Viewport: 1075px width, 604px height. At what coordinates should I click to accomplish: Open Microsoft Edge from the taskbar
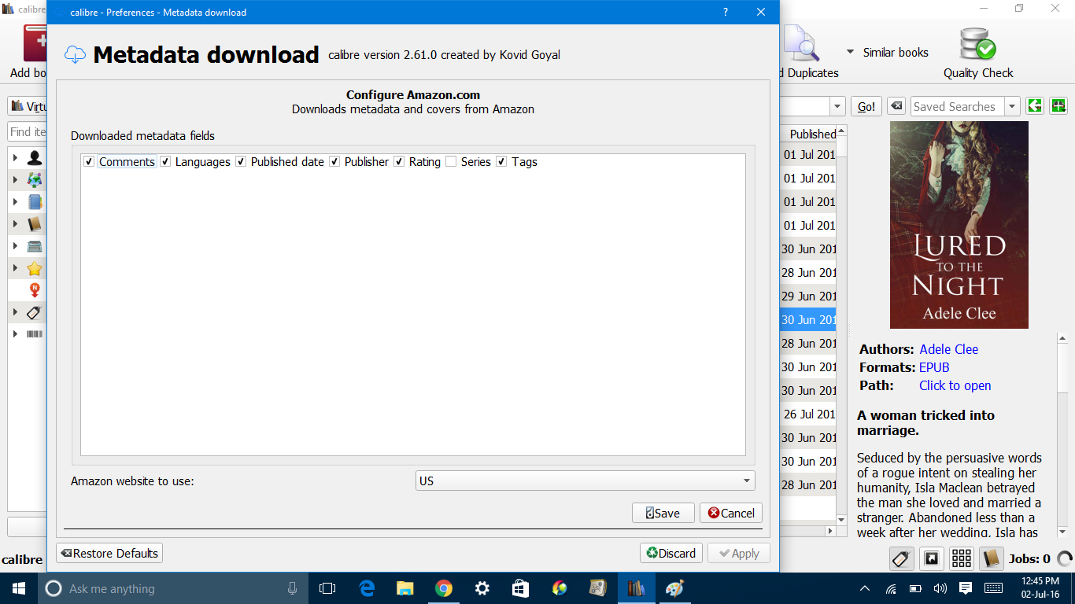click(x=367, y=588)
